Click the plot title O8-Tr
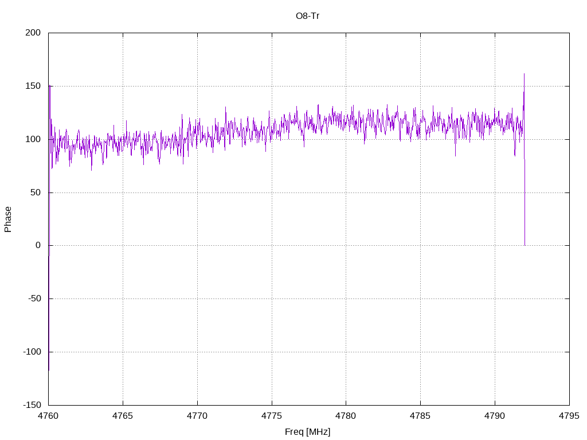587x440 pixels. pos(307,16)
